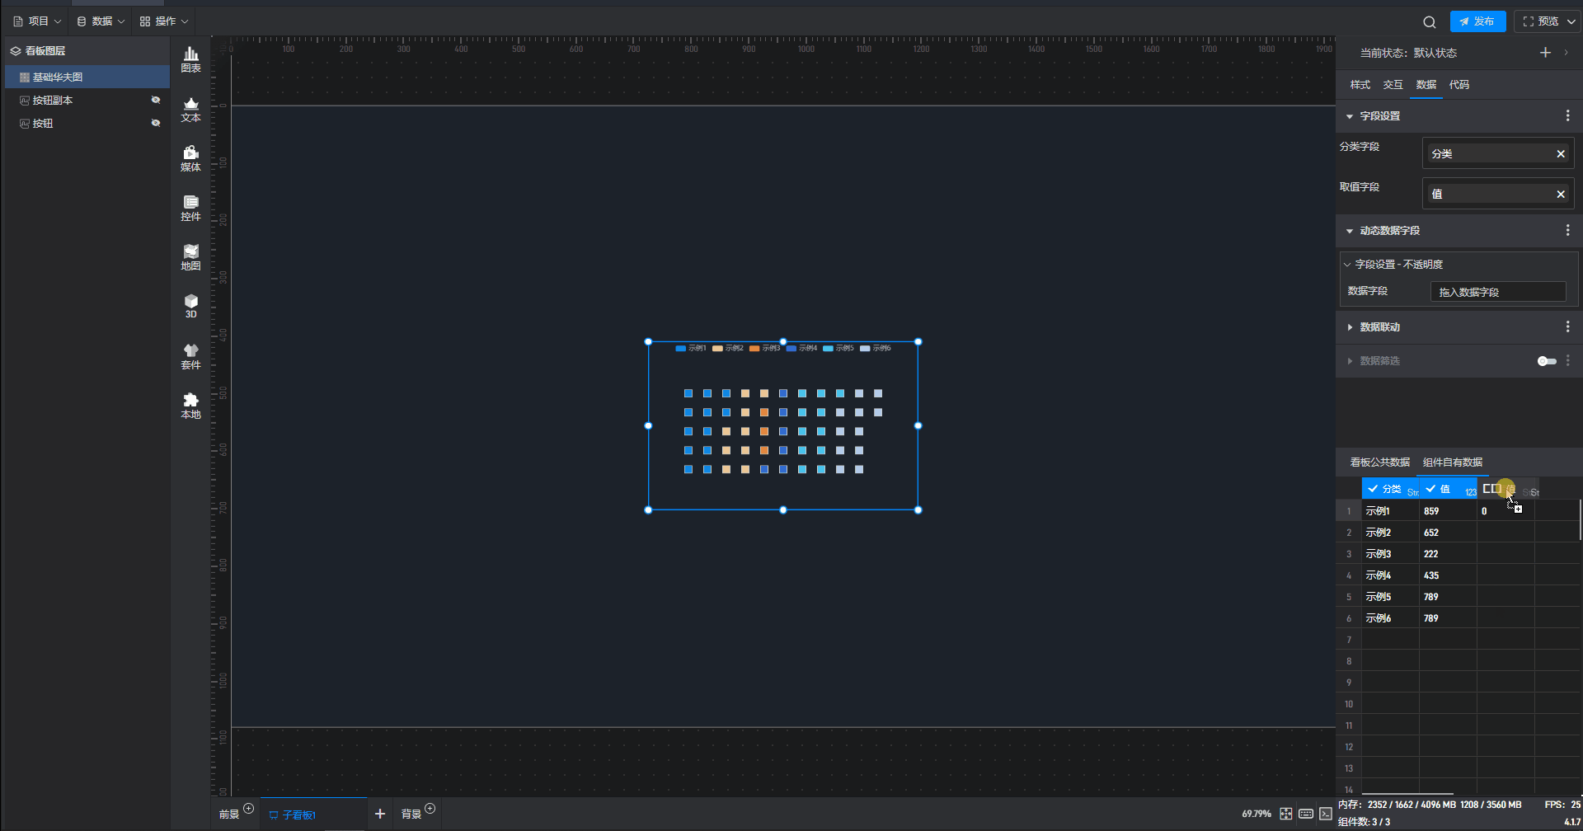Clear the 分类 field with X
1583x831 pixels.
pyautogui.click(x=1560, y=154)
